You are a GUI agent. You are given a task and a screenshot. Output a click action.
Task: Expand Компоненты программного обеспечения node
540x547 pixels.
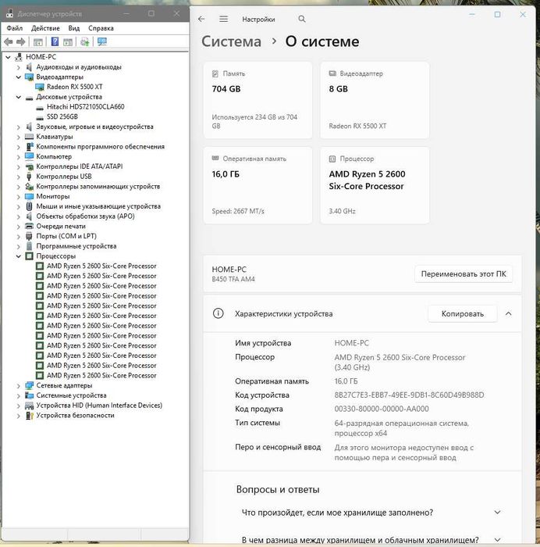[x=19, y=147]
